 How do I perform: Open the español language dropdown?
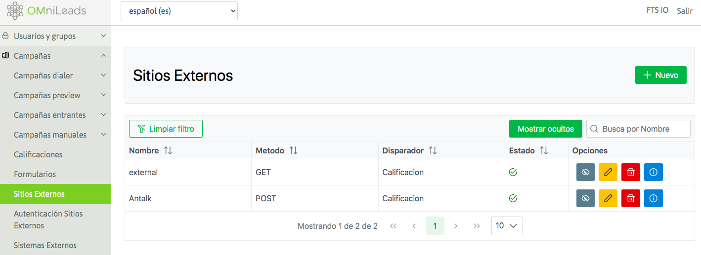[x=179, y=11]
